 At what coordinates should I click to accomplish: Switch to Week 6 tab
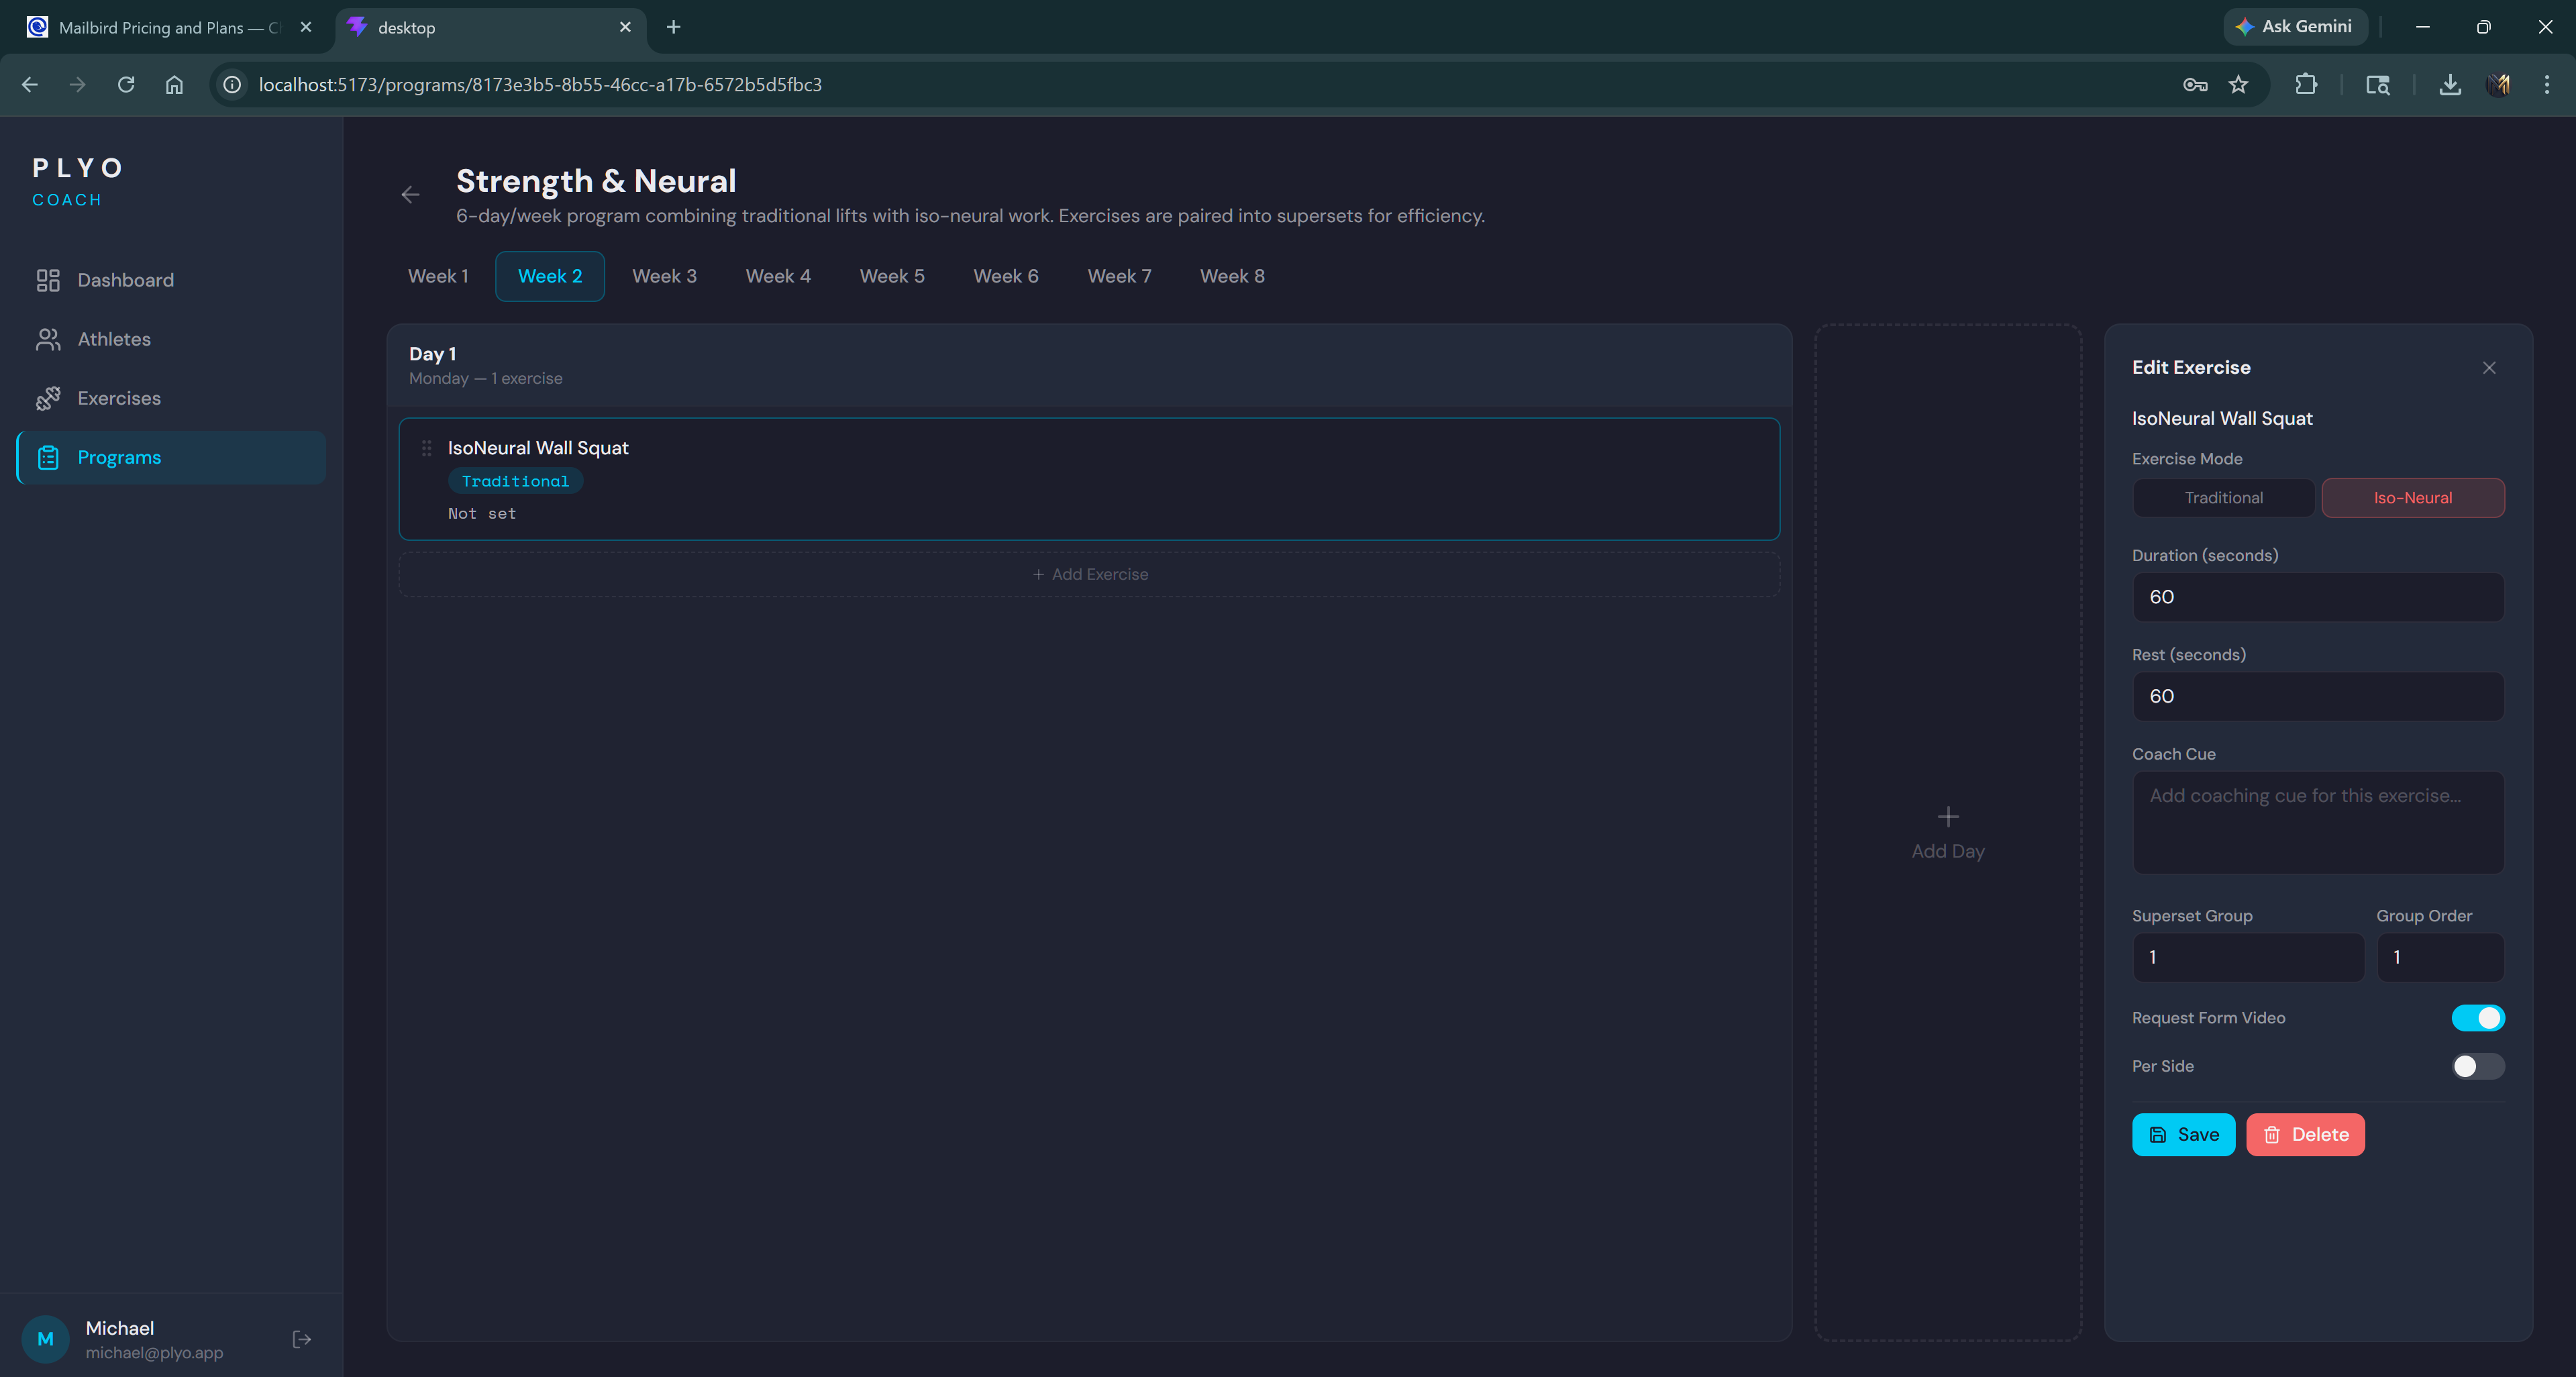pos(1006,276)
